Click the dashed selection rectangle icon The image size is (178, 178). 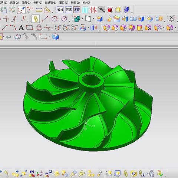[x=43, y=36]
